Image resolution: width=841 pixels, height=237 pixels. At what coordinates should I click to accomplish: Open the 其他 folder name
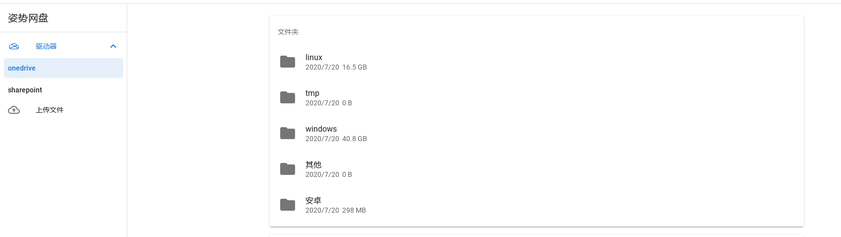click(x=313, y=165)
